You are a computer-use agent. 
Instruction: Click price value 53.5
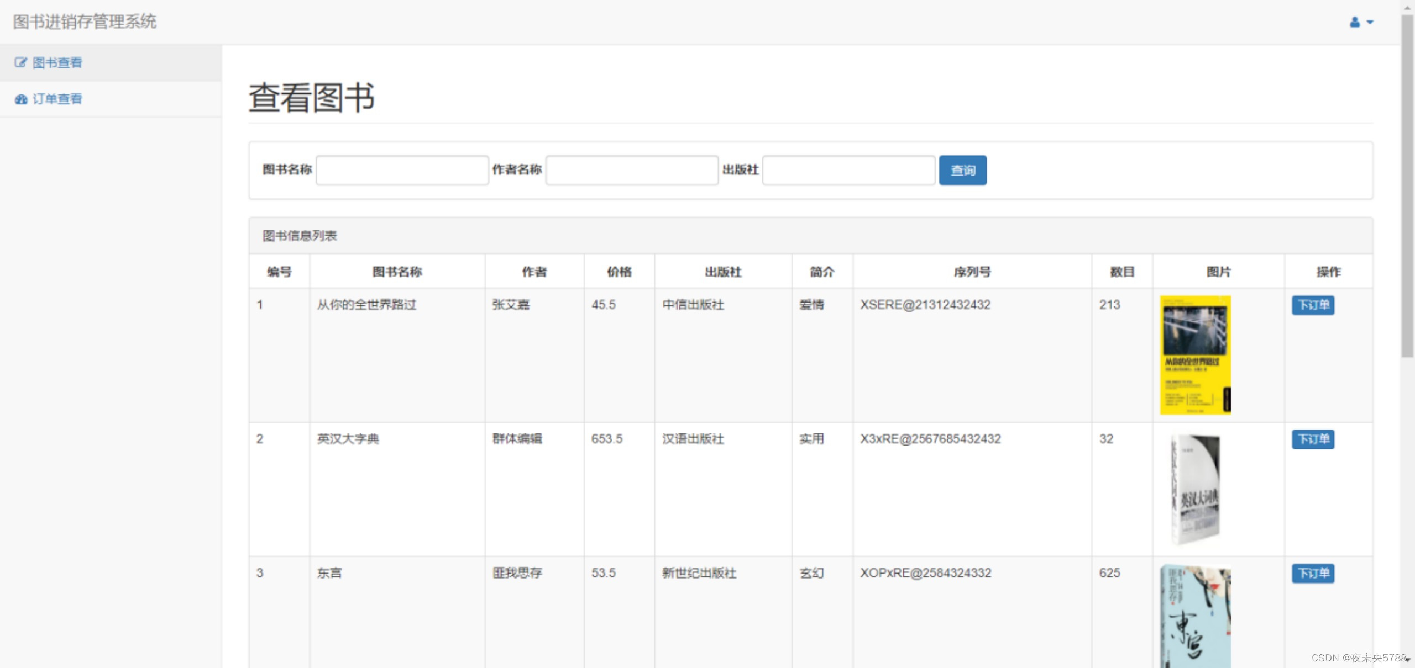click(604, 573)
